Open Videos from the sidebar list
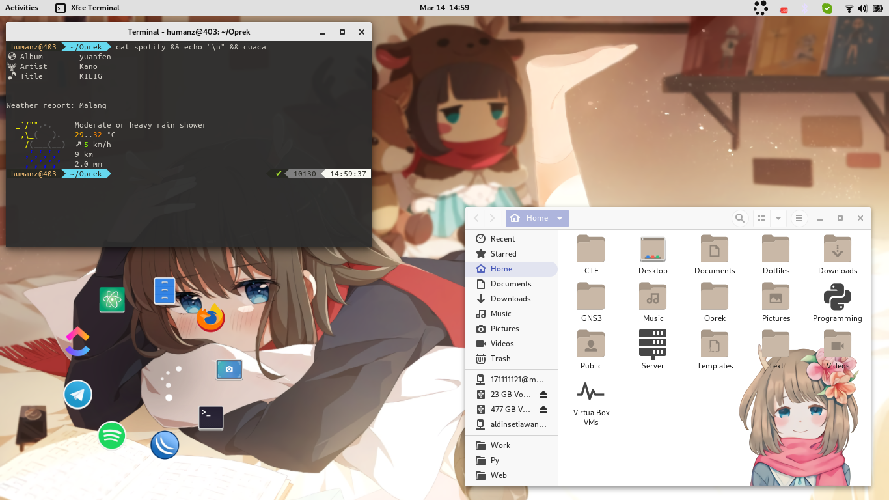The image size is (889, 500). coord(512,344)
